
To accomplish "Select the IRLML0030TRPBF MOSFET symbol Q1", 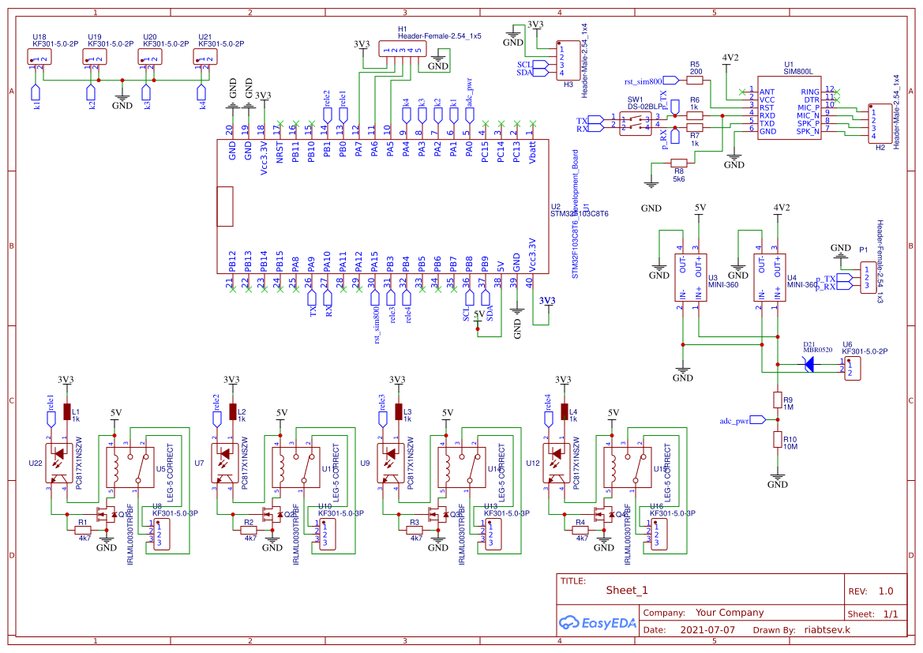I will pyautogui.click(x=105, y=513).
